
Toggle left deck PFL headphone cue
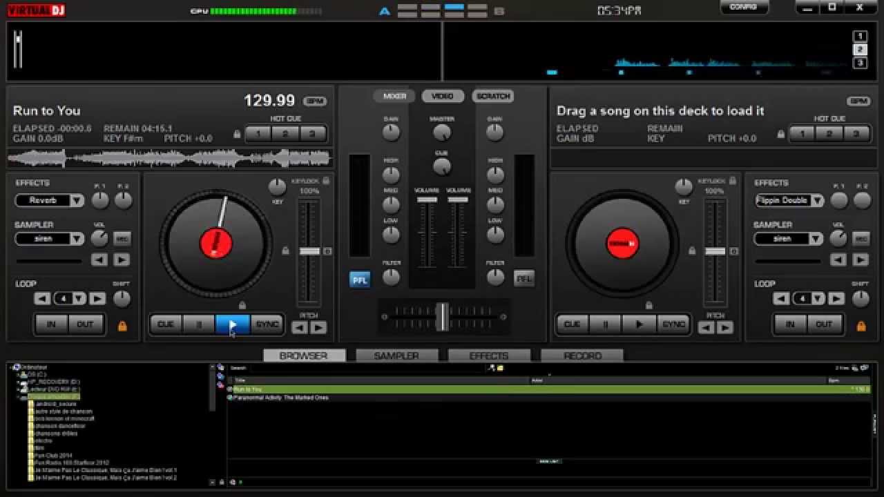point(359,280)
